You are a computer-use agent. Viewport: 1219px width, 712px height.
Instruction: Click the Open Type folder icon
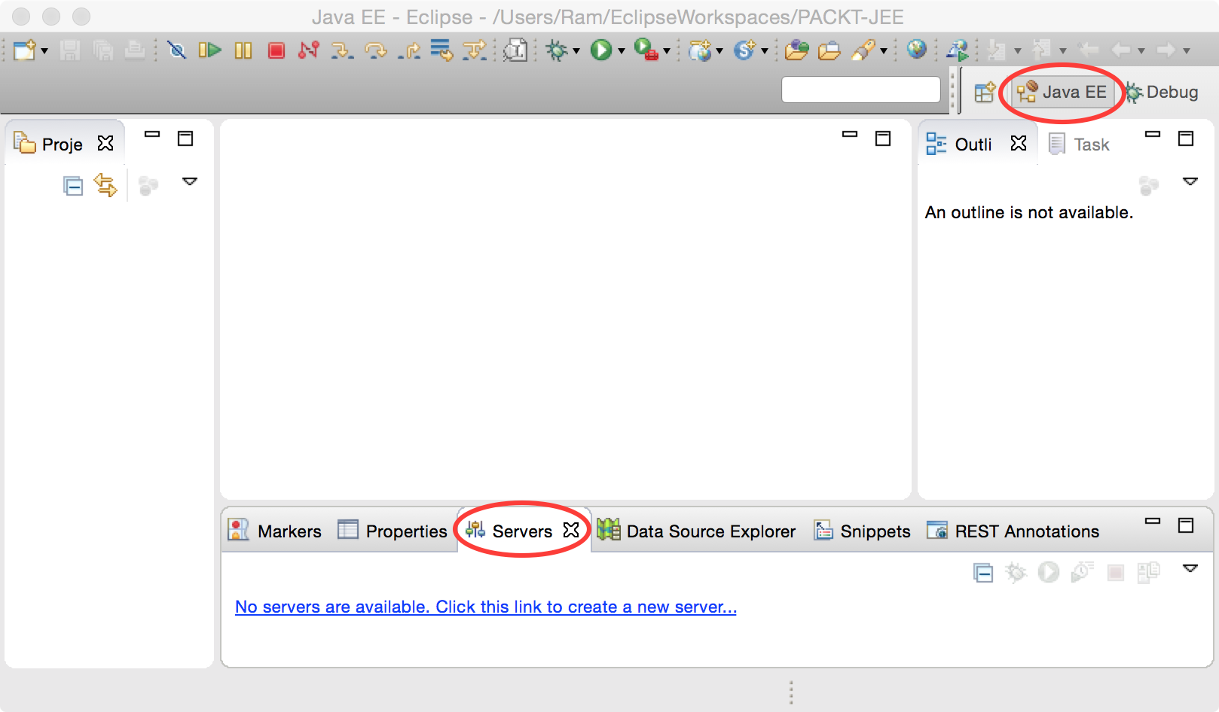tap(796, 50)
